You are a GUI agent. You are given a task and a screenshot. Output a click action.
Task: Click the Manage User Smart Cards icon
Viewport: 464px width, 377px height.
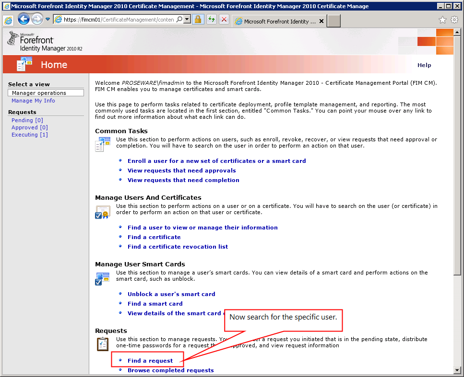click(102, 279)
